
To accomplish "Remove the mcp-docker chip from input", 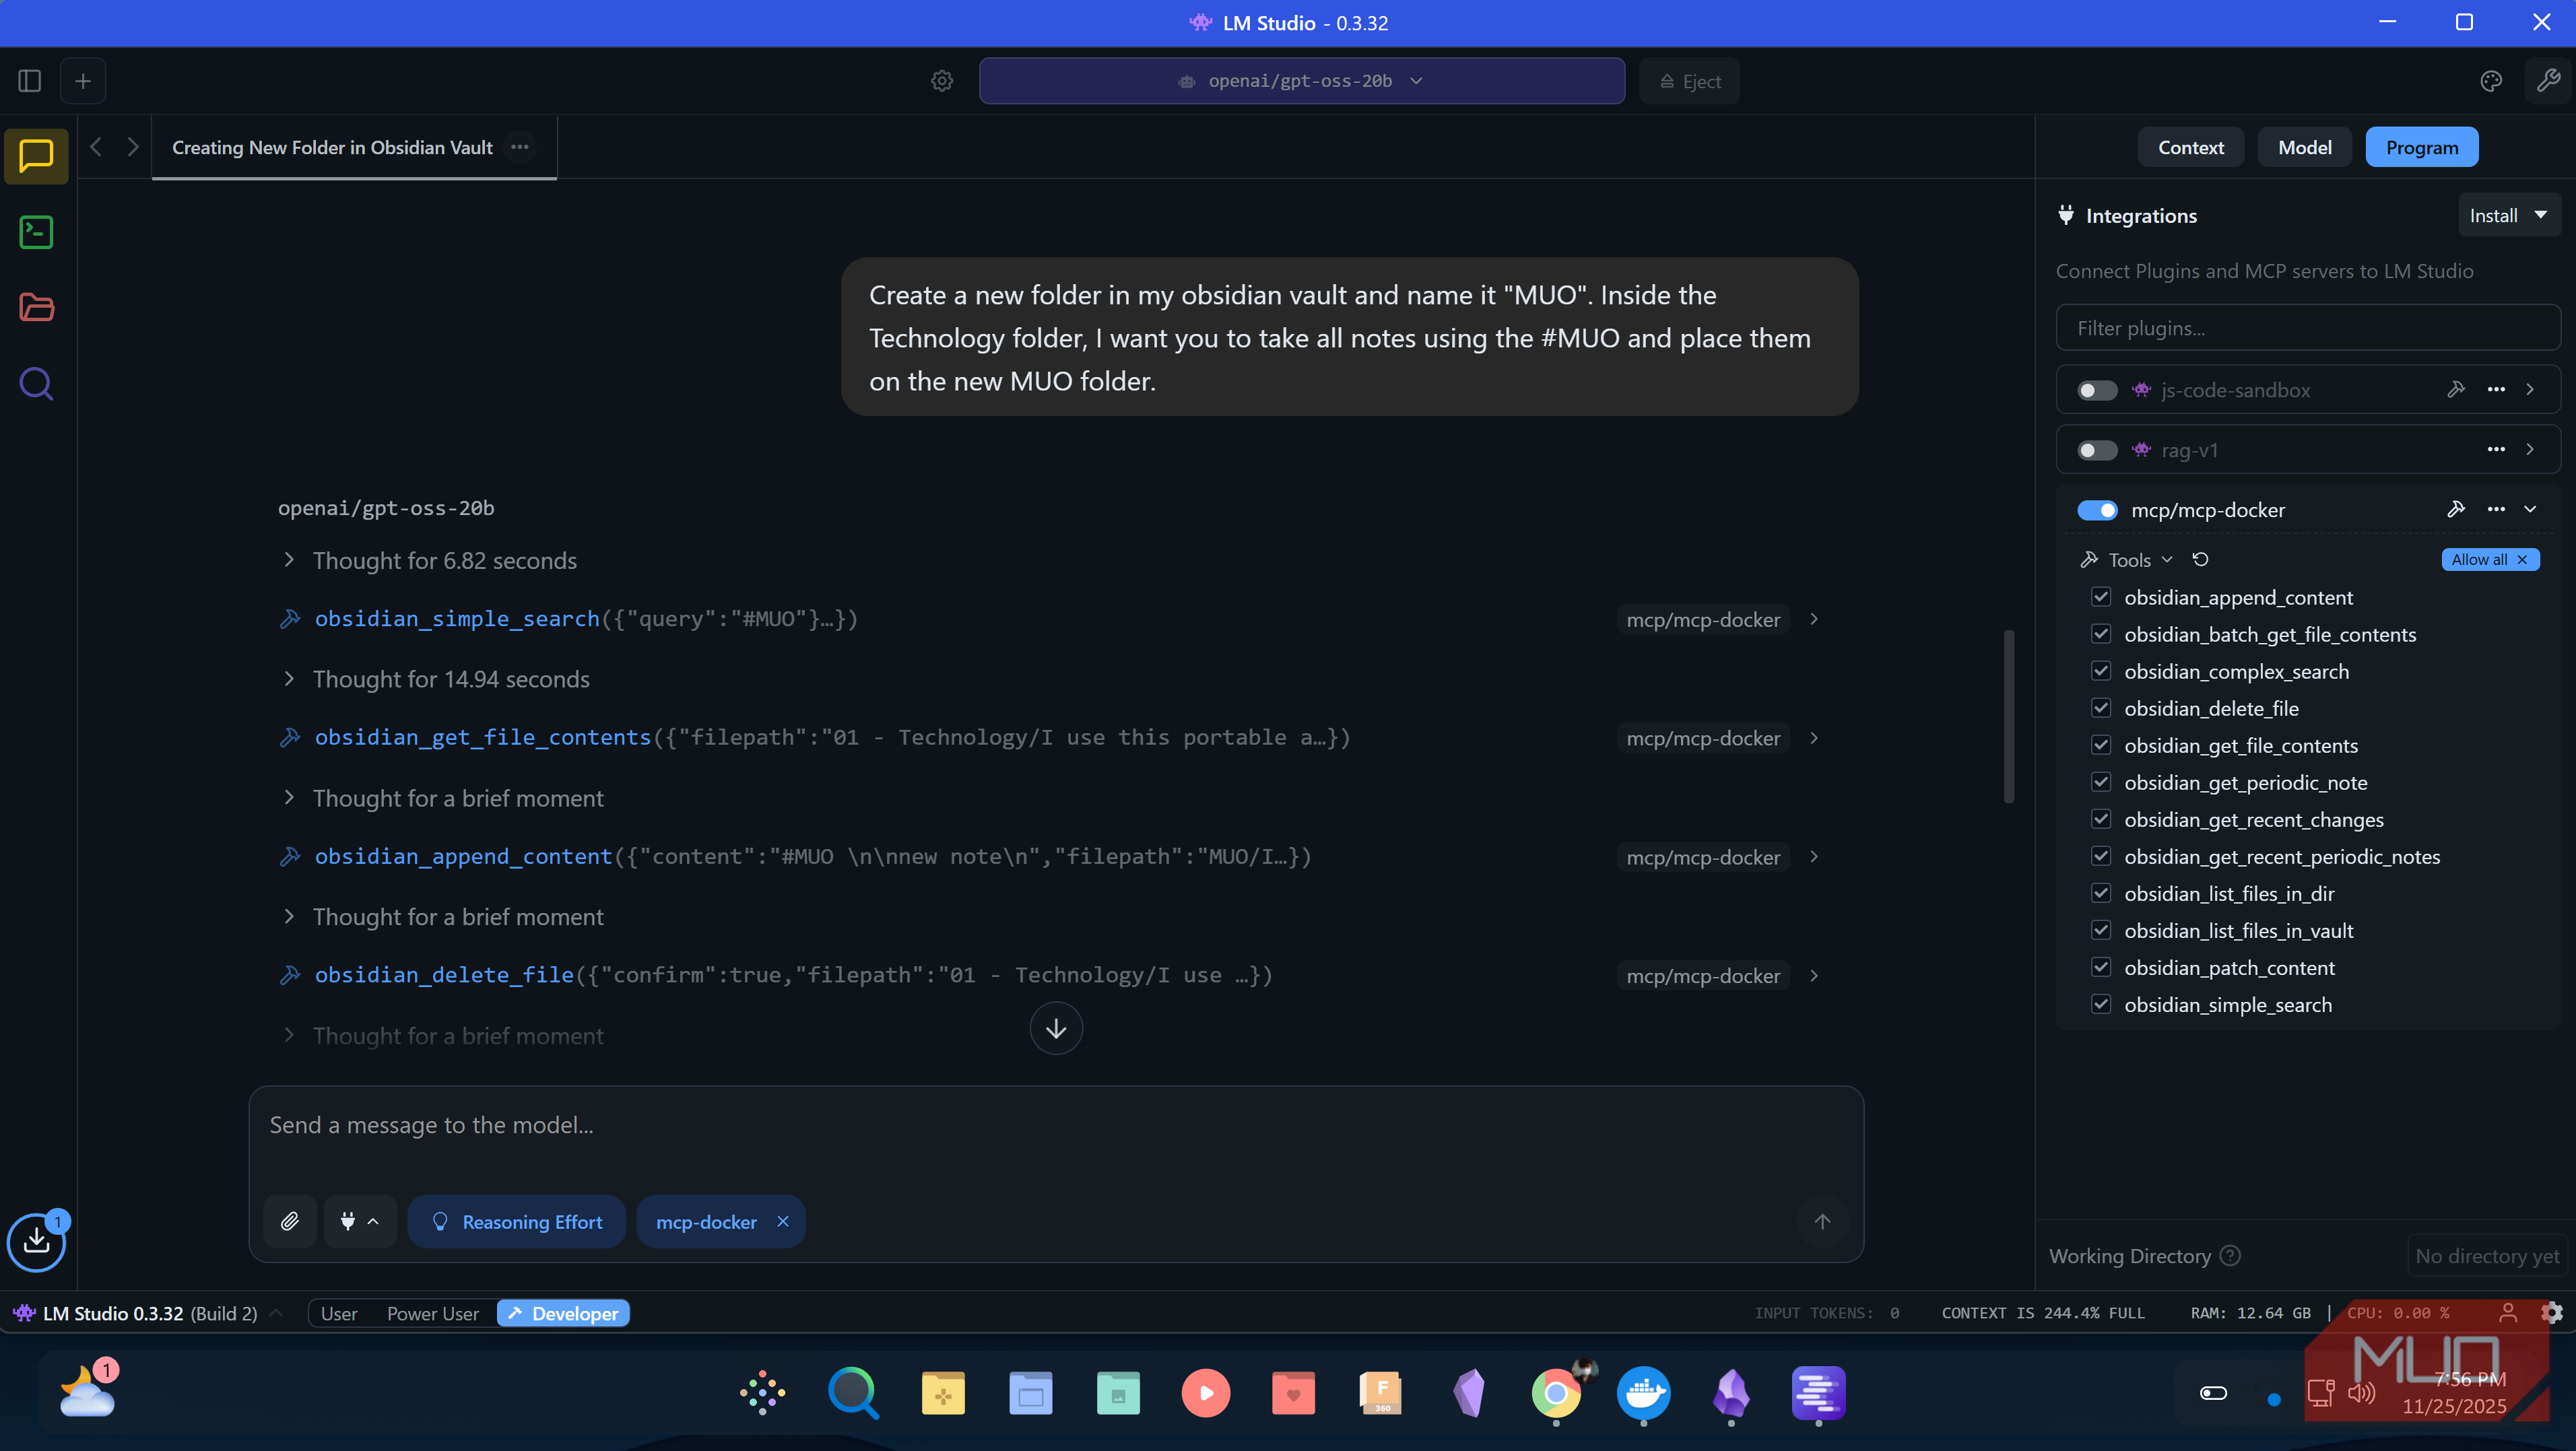I will pyautogui.click(x=783, y=1221).
